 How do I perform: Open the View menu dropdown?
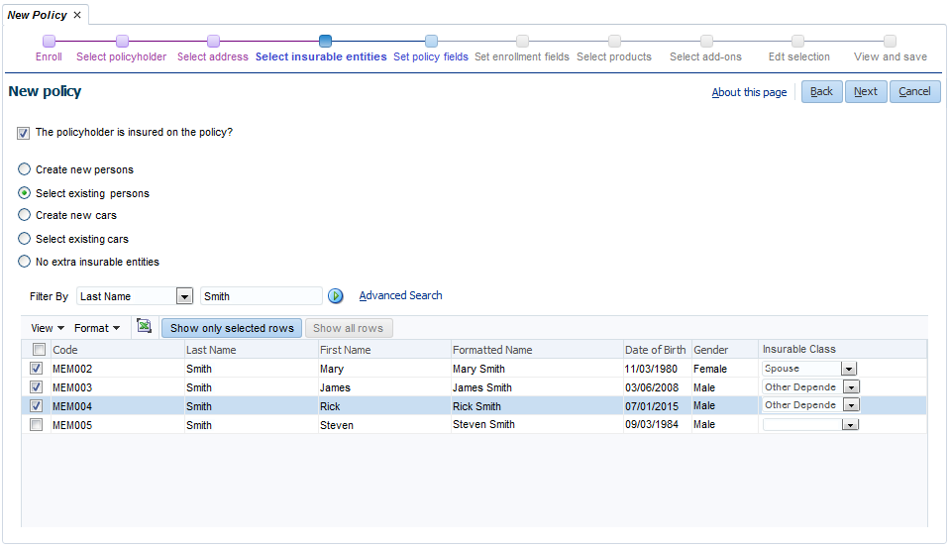pyautogui.click(x=48, y=328)
